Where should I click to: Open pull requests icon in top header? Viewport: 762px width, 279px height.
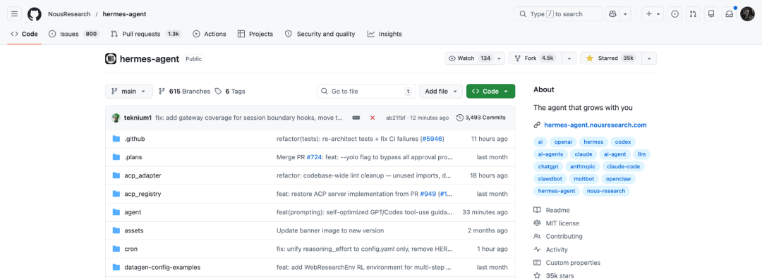[x=693, y=14]
